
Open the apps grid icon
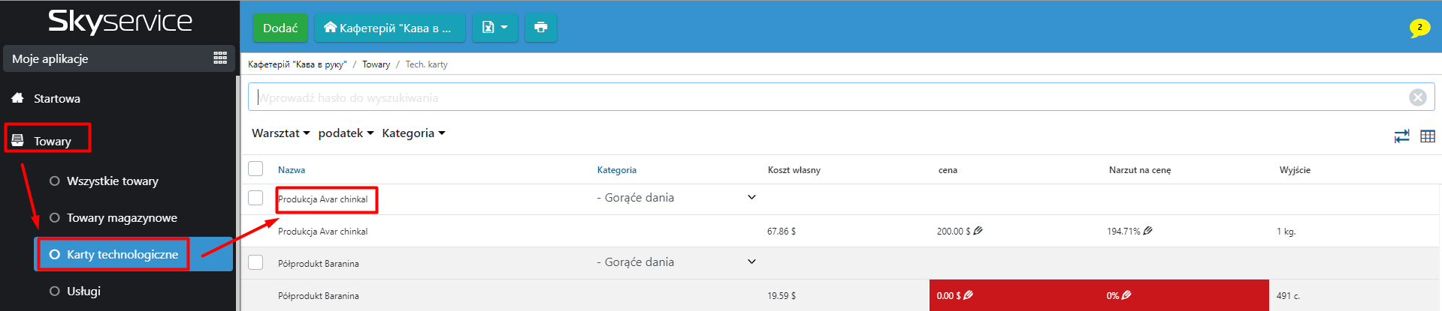tap(220, 58)
